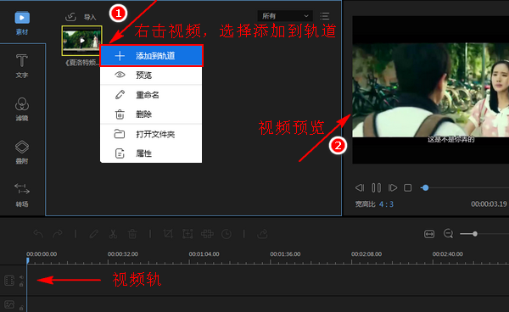Zoom out the timeline
Image resolution: width=509 pixels, height=312 pixels.
pyautogui.click(x=448, y=234)
